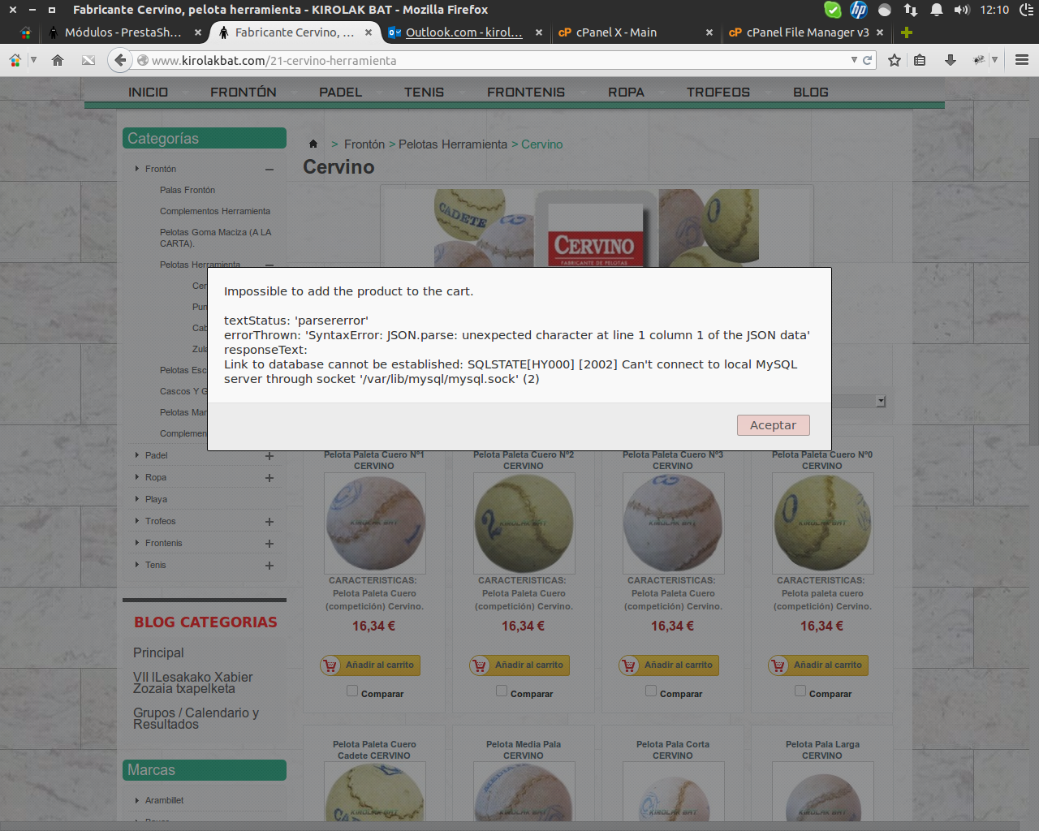This screenshot has height=831, width=1039.
Task: Open the session power menu icon
Action: tap(1026, 10)
